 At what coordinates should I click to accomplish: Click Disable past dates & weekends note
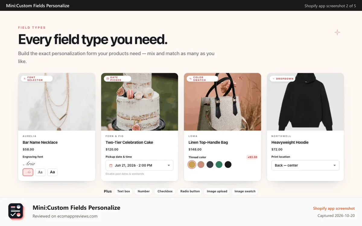[125, 174]
